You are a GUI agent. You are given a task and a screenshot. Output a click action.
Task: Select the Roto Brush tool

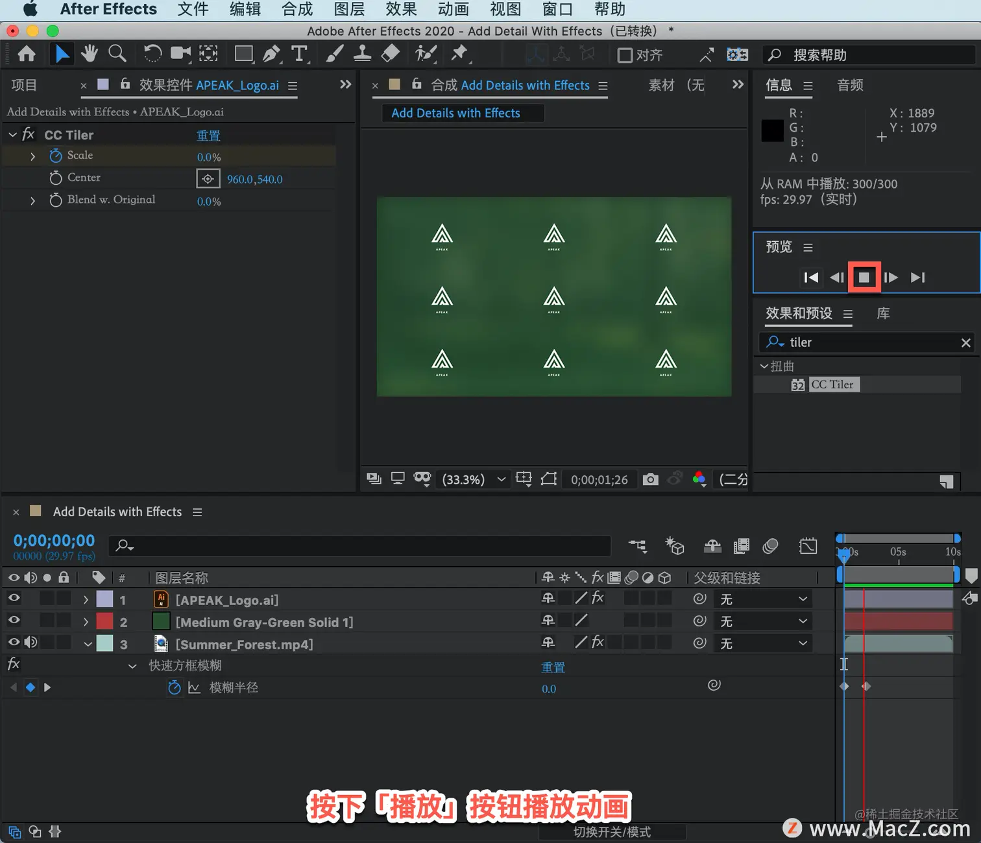pos(426,54)
